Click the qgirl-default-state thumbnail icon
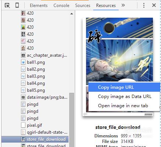Screen dimensions: 161x147 [23, 132]
